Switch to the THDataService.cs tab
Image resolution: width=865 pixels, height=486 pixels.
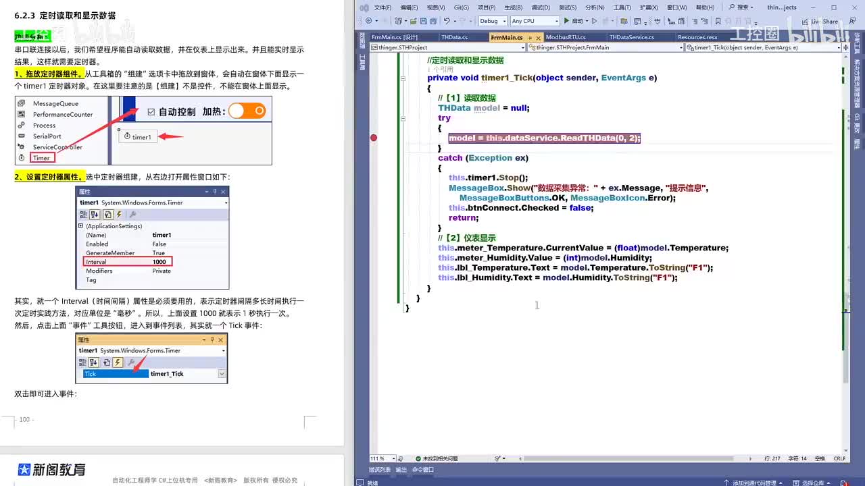pyautogui.click(x=632, y=38)
